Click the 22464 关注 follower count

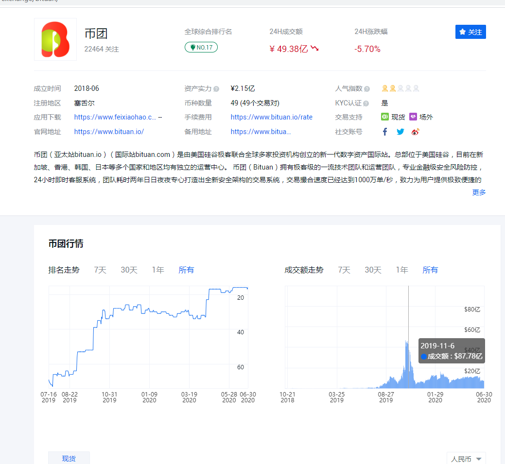pos(102,49)
